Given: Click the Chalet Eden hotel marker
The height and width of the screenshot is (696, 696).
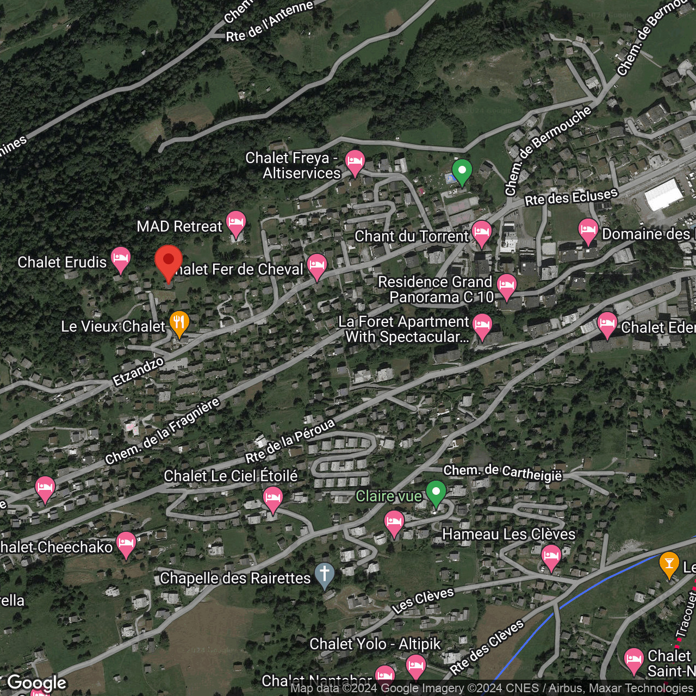Looking at the screenshot, I should pos(607,326).
